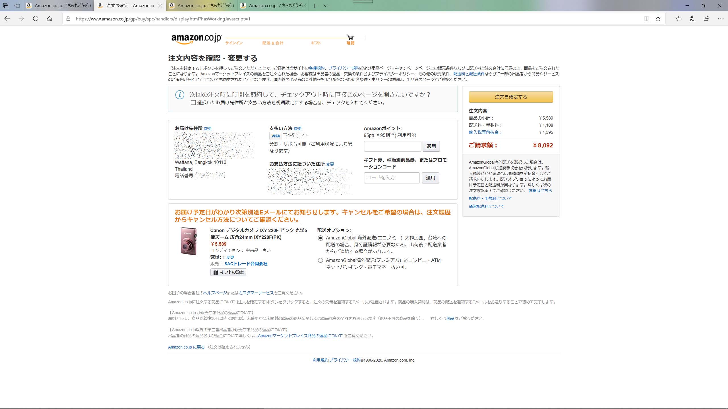The image size is (728, 409).
Task: Switch to the third Amazon.co.jp tab
Action: 201,6
